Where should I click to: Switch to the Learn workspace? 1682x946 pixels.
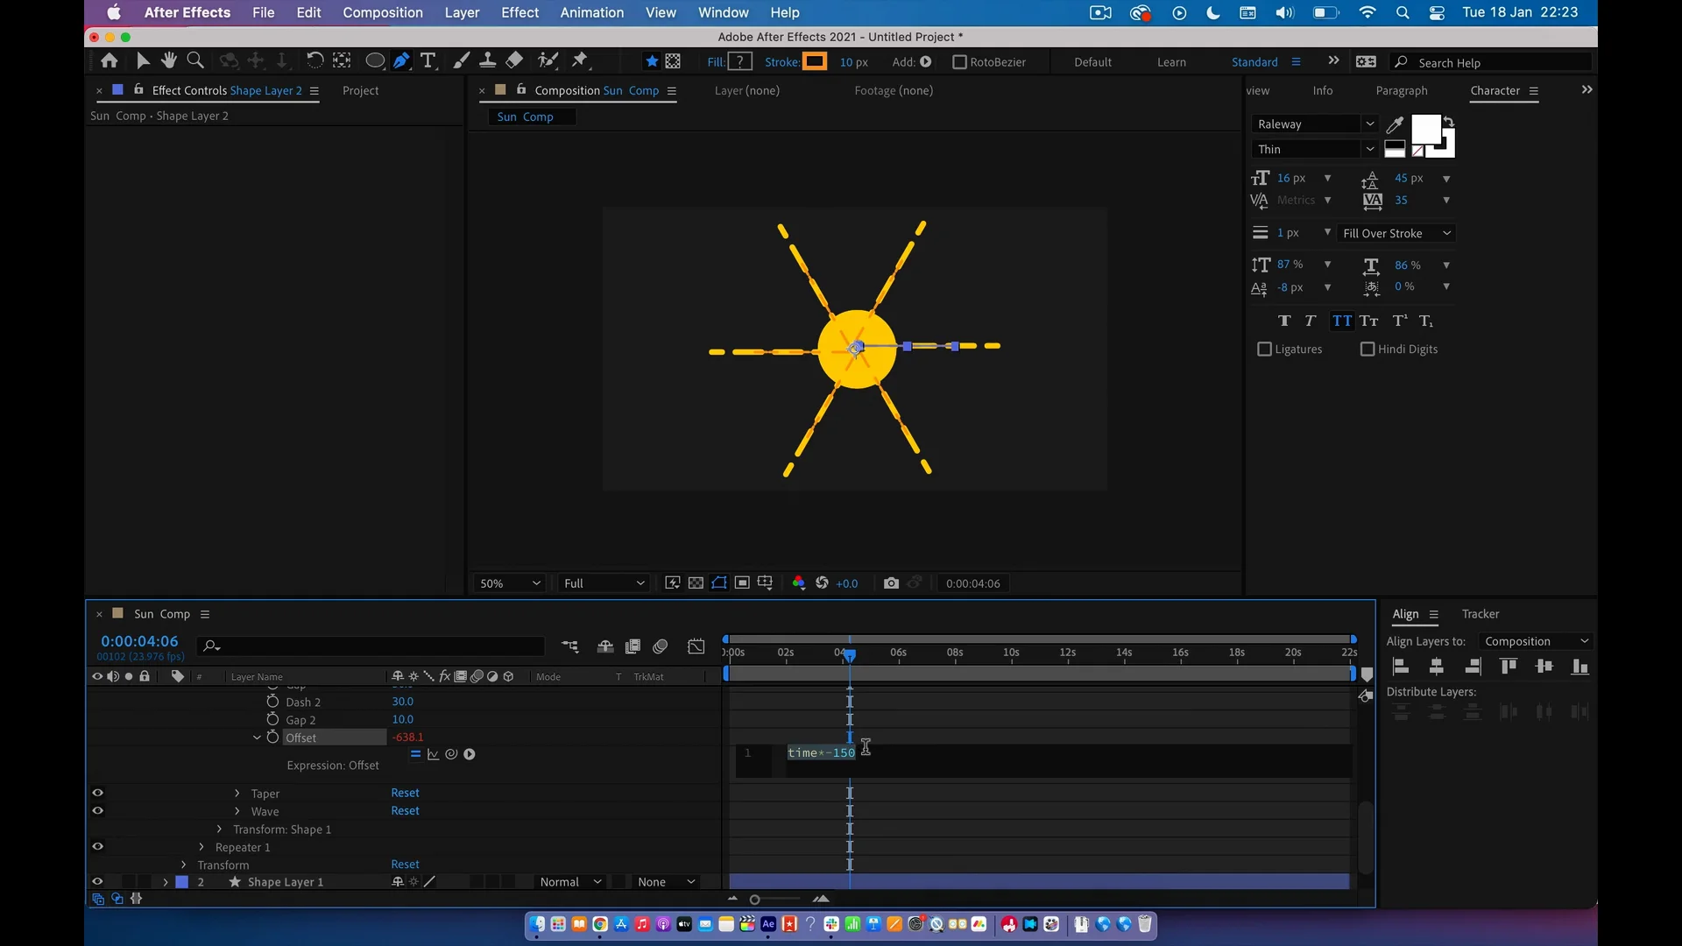(x=1171, y=62)
